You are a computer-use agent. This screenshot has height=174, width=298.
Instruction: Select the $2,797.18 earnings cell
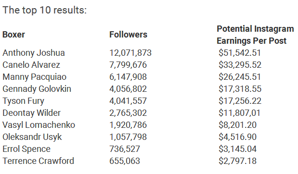click(237, 161)
